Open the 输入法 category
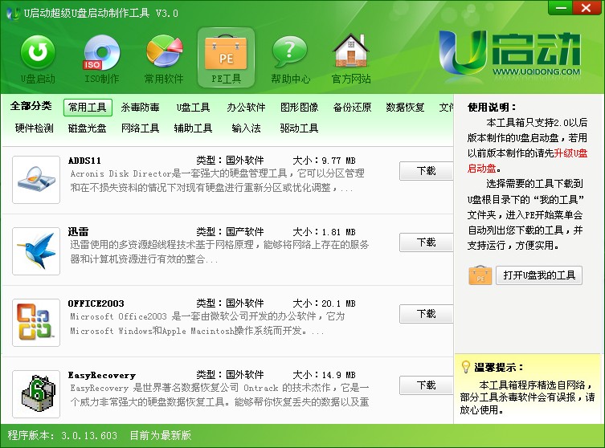Image resolution: width=605 pixels, height=448 pixels. (x=246, y=128)
